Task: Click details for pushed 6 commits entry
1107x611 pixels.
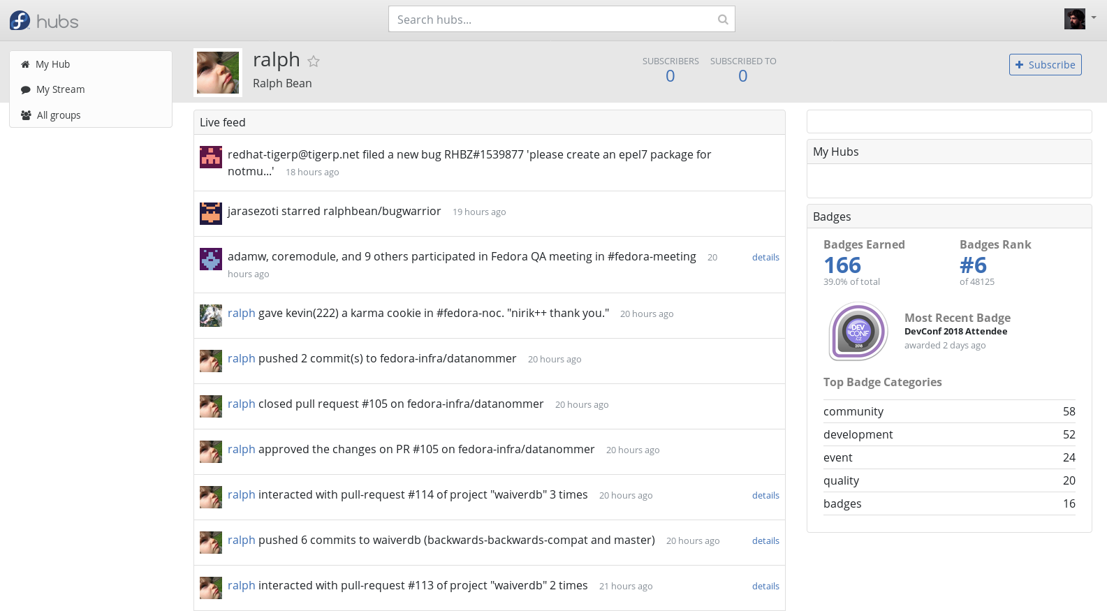Action: click(x=765, y=541)
